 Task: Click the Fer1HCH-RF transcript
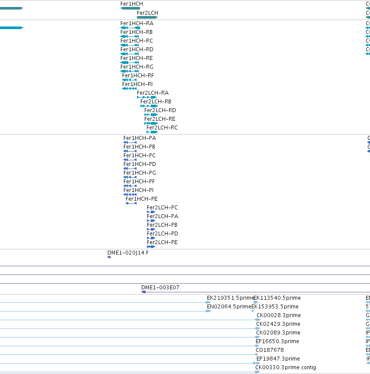point(130,80)
